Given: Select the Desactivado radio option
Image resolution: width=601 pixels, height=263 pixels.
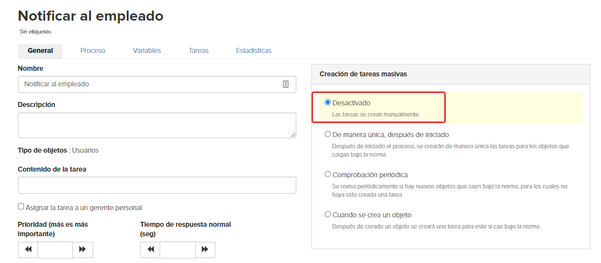Looking at the screenshot, I should 328,103.
